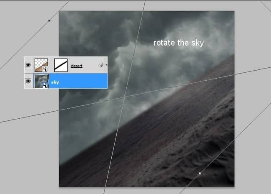Click the transform center reference point

tap(124, 97)
